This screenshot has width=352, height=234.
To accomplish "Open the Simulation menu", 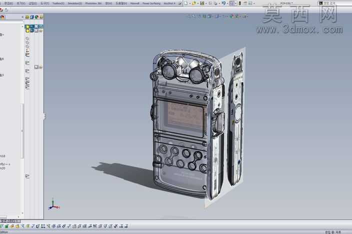I will 75,3.
